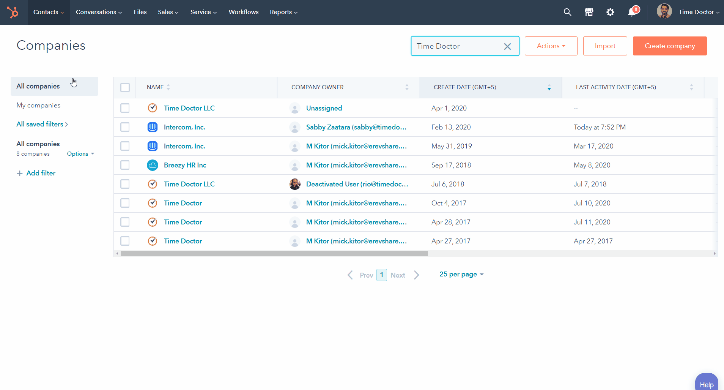Image resolution: width=724 pixels, height=390 pixels.
Task: Click the user profile avatar
Action: point(664,11)
